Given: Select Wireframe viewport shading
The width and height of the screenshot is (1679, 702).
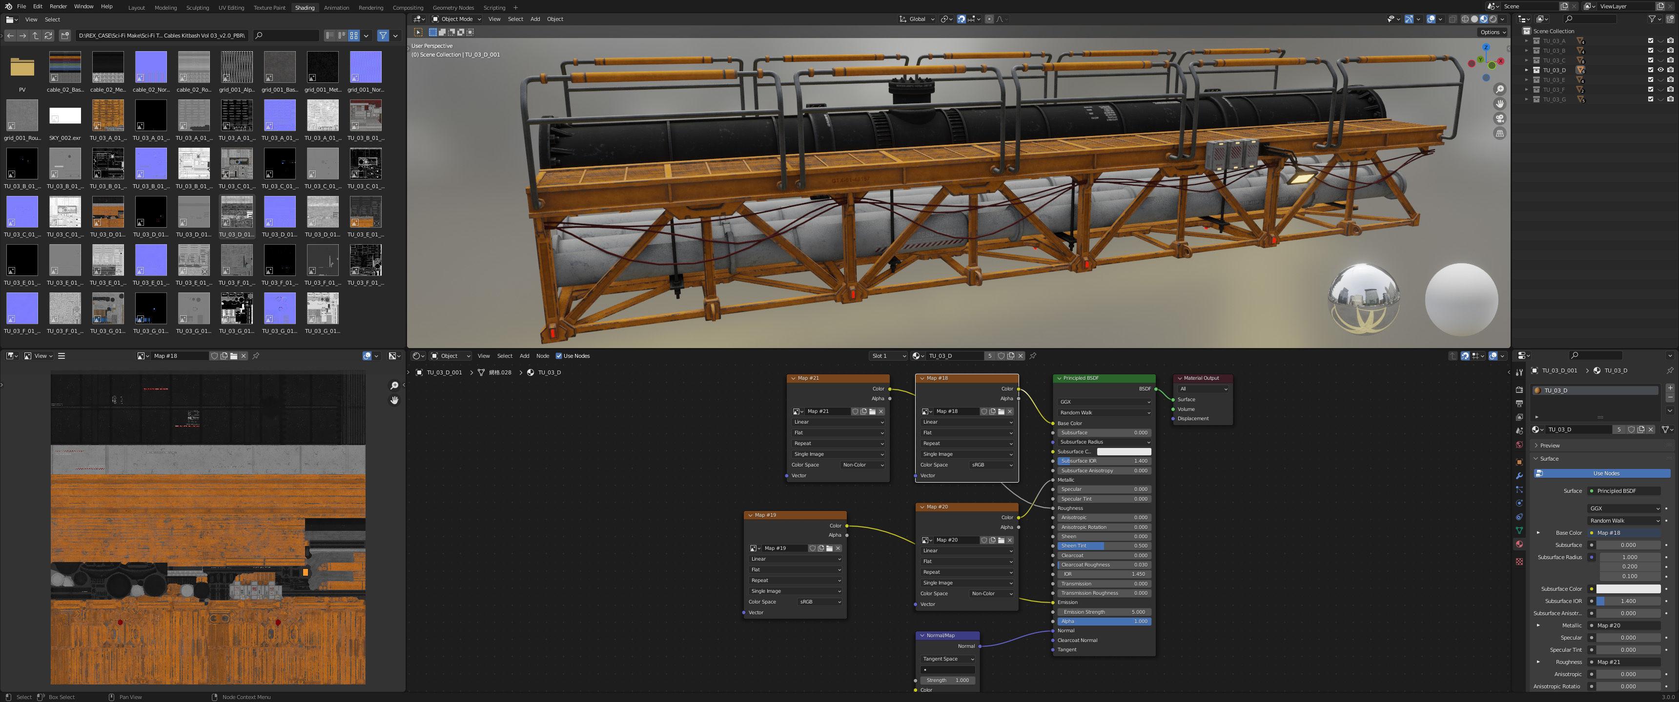Looking at the screenshot, I should coord(1465,19).
